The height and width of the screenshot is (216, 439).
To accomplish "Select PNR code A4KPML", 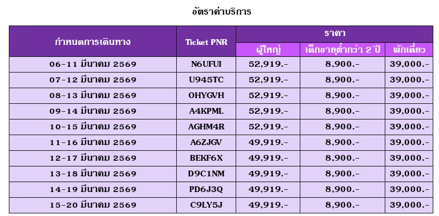I will pos(206,111).
